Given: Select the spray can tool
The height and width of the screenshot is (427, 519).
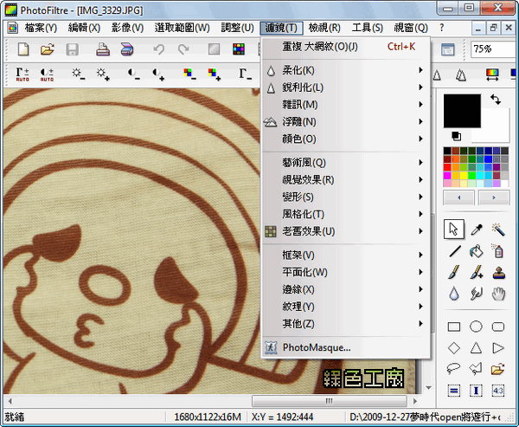Looking at the screenshot, I should 497,251.
